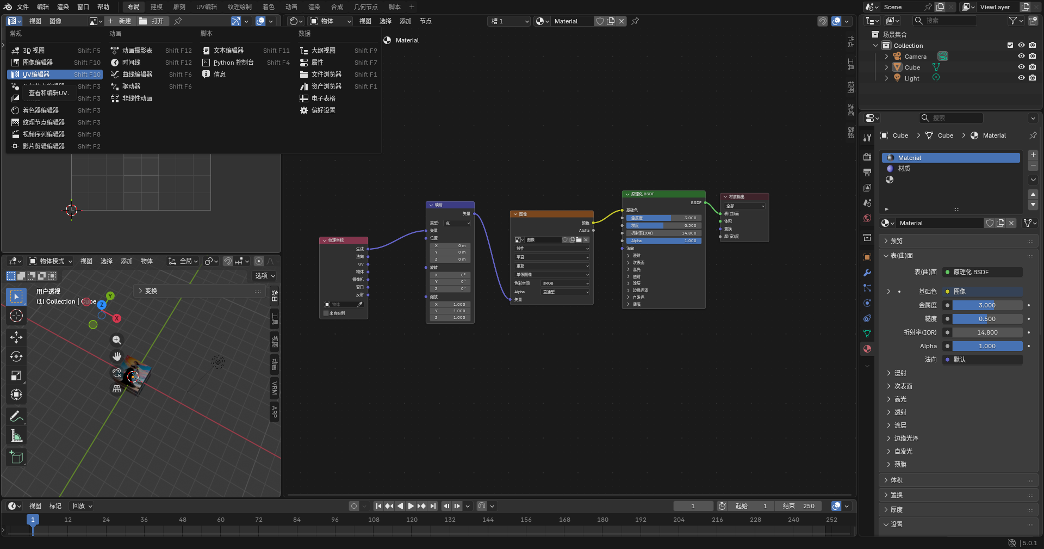
Task: Open the 全局 transform orientation dropdown
Action: point(183,261)
